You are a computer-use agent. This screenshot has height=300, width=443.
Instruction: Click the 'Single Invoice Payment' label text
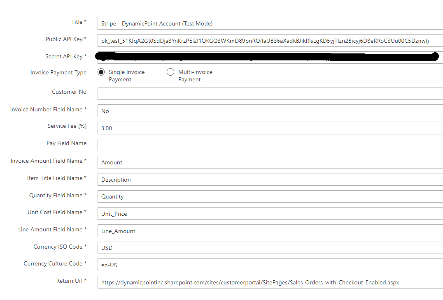[x=126, y=76]
